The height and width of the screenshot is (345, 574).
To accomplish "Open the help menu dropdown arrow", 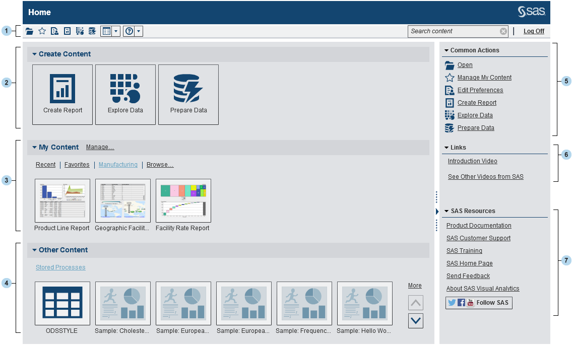I will pos(139,31).
